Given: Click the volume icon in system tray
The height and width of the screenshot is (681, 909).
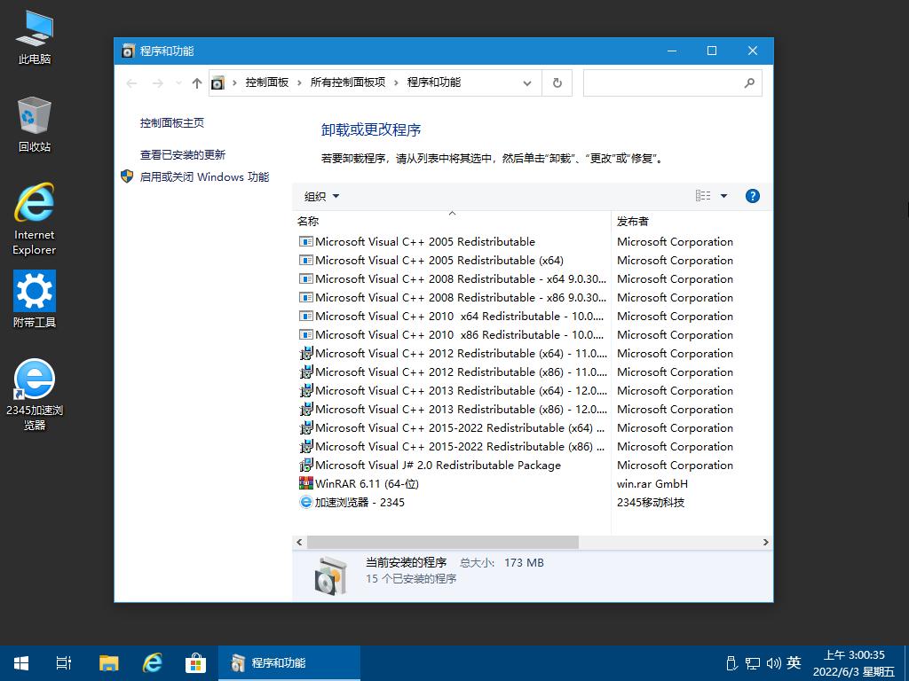Looking at the screenshot, I should (773, 663).
